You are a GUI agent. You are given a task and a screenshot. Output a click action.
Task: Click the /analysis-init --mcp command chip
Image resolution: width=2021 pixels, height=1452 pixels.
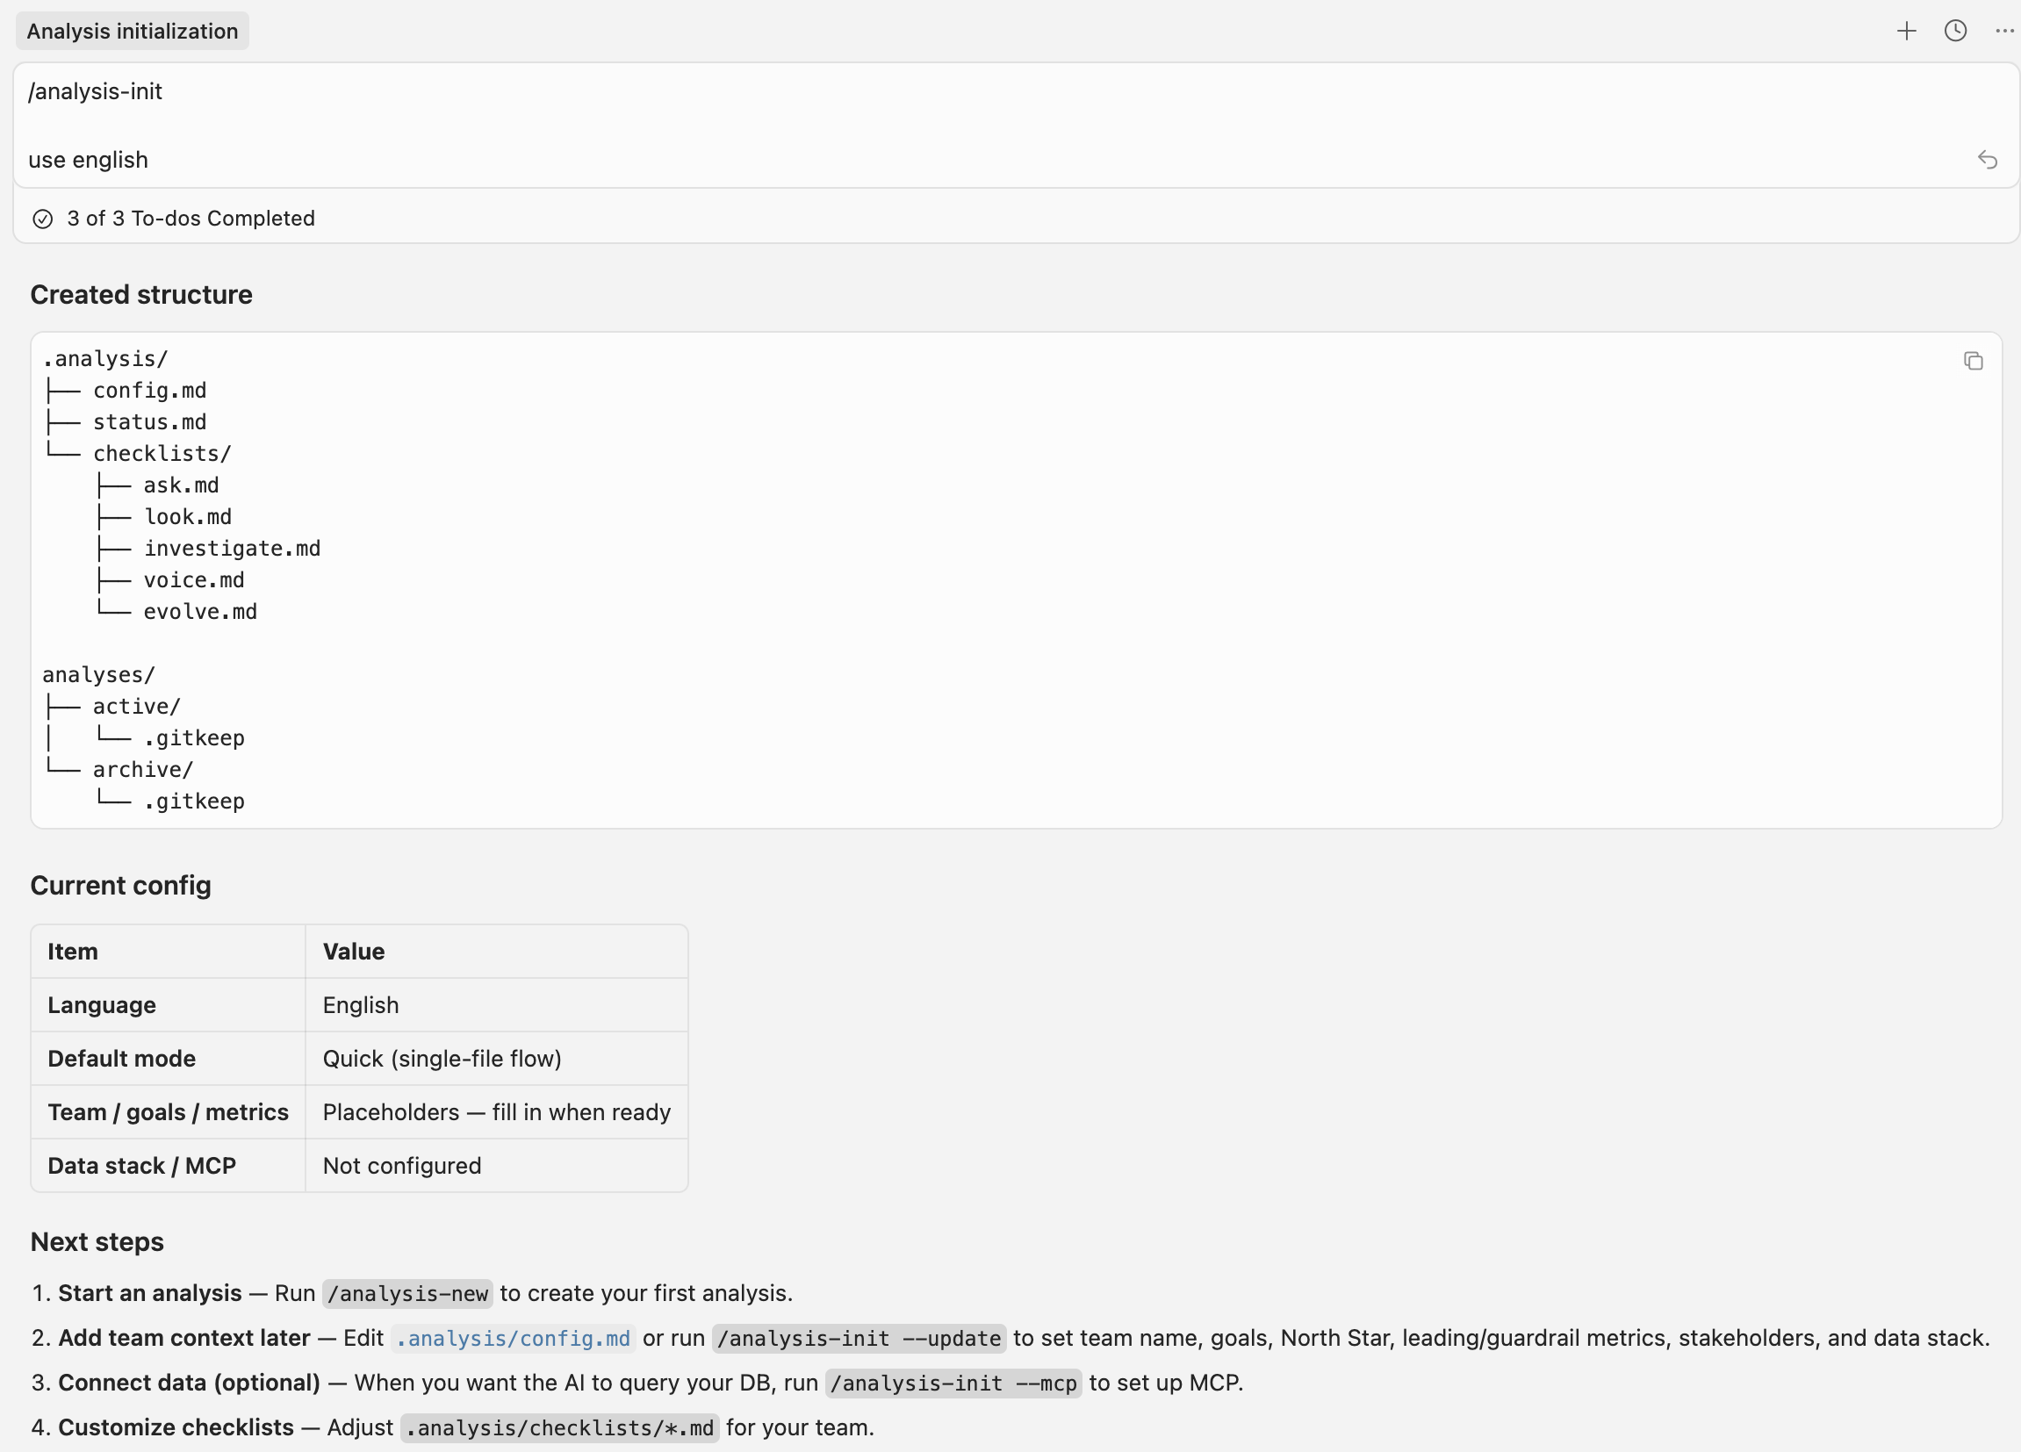[953, 1384]
